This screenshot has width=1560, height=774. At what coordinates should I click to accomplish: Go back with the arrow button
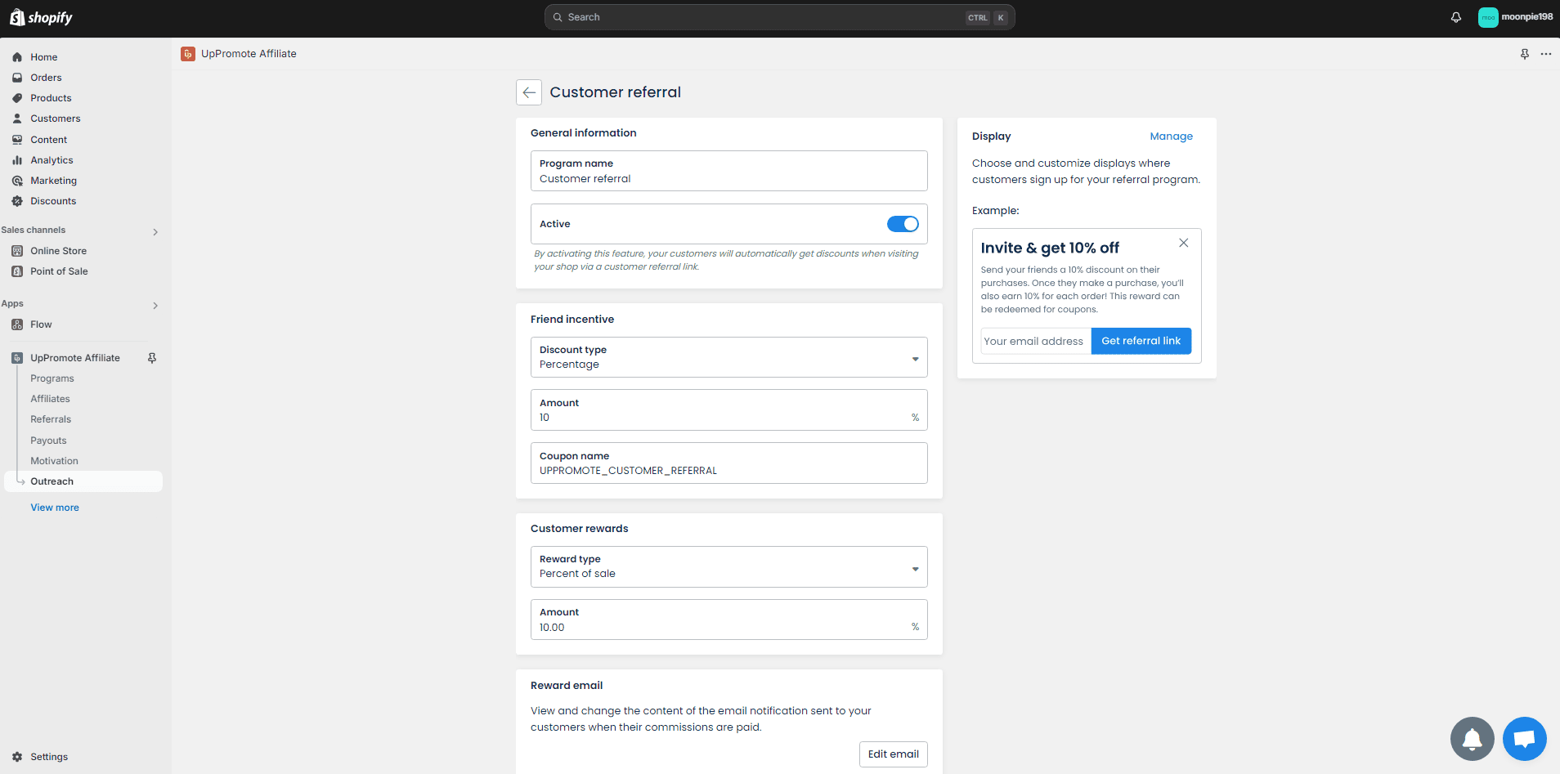[529, 92]
